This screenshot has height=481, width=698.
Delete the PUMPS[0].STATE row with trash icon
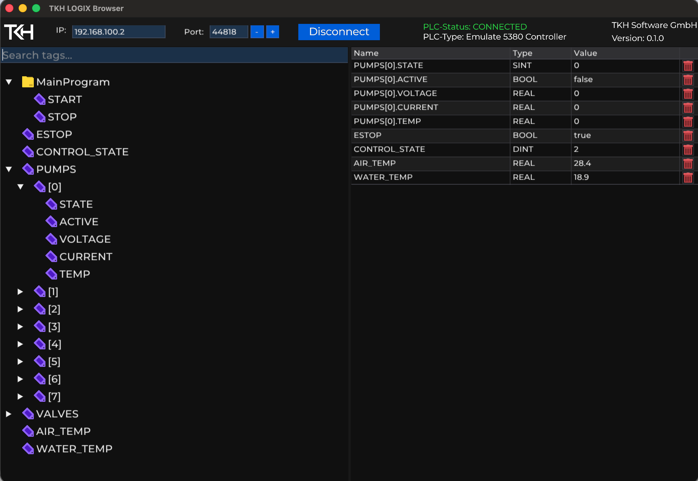click(x=688, y=66)
